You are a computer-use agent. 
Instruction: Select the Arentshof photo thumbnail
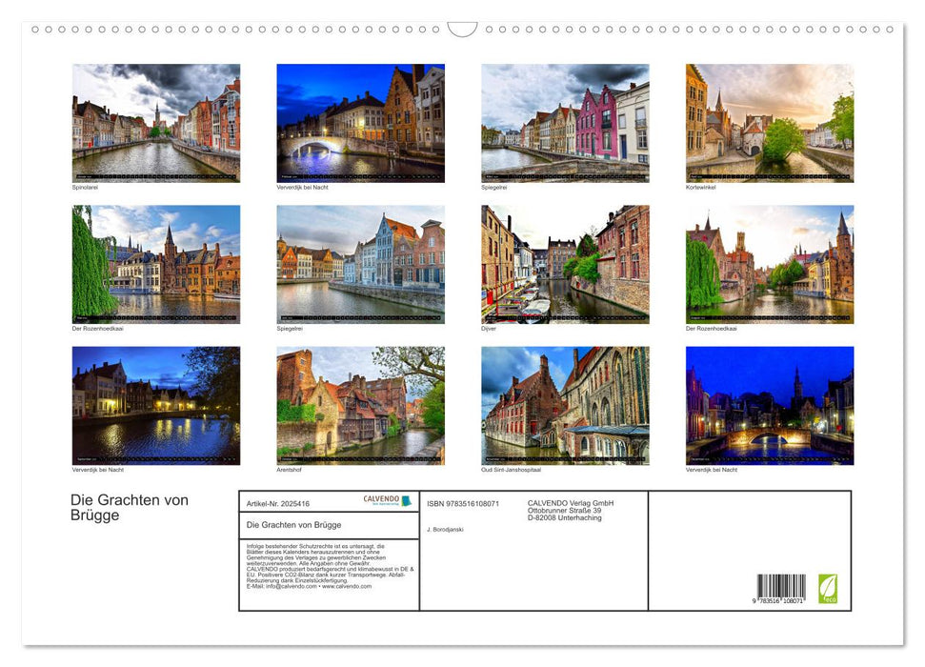pyautogui.click(x=360, y=405)
